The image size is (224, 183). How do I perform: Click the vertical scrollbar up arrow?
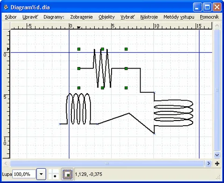[x=217, y=26]
